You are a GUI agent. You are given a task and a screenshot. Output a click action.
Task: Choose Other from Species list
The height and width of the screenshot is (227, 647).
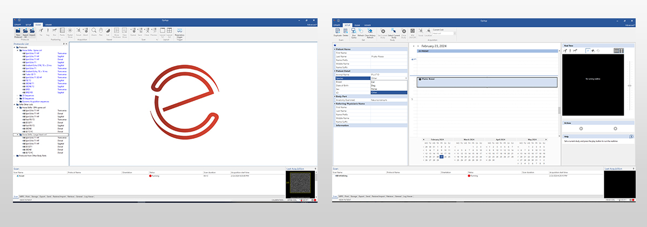click(x=389, y=93)
